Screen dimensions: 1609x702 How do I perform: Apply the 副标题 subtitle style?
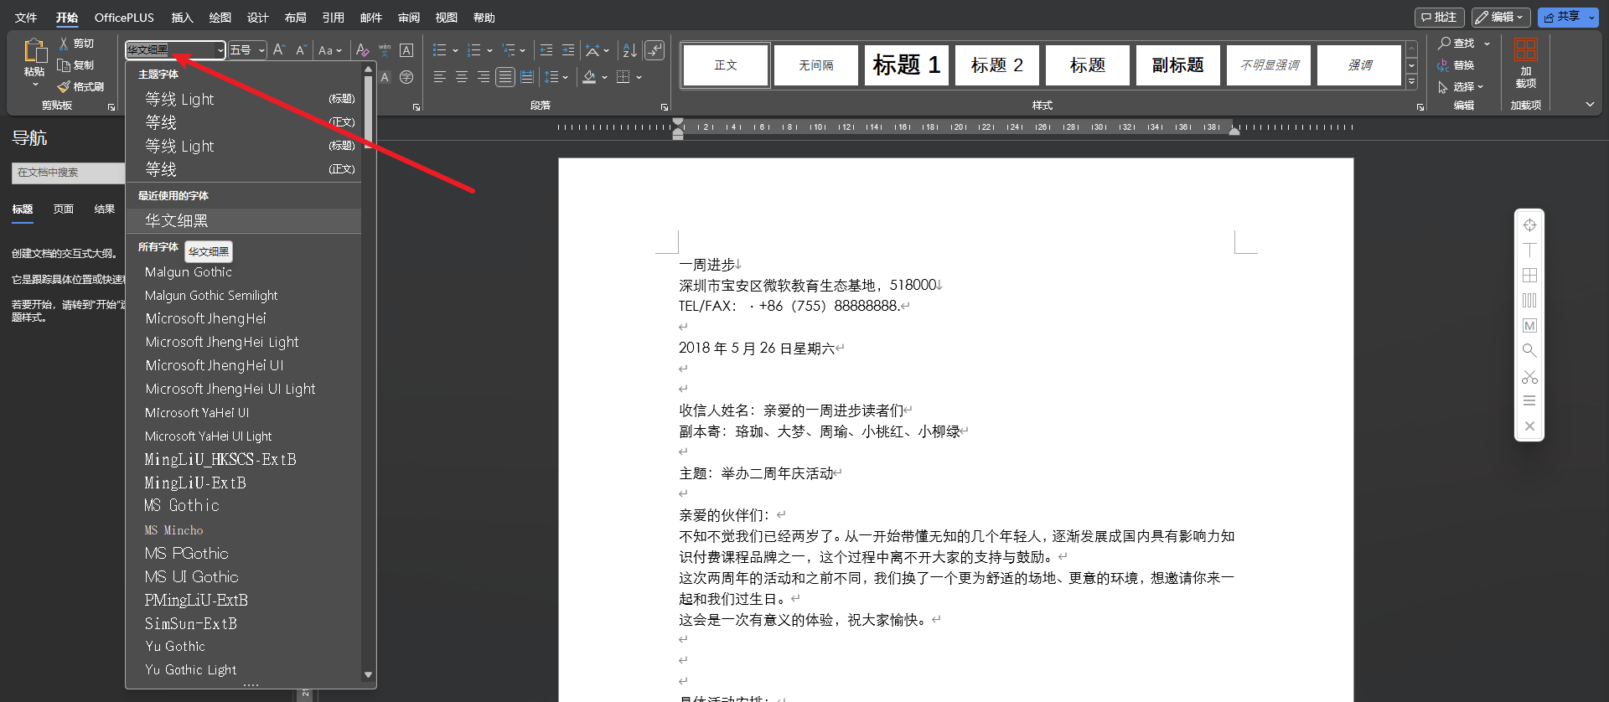(1178, 65)
